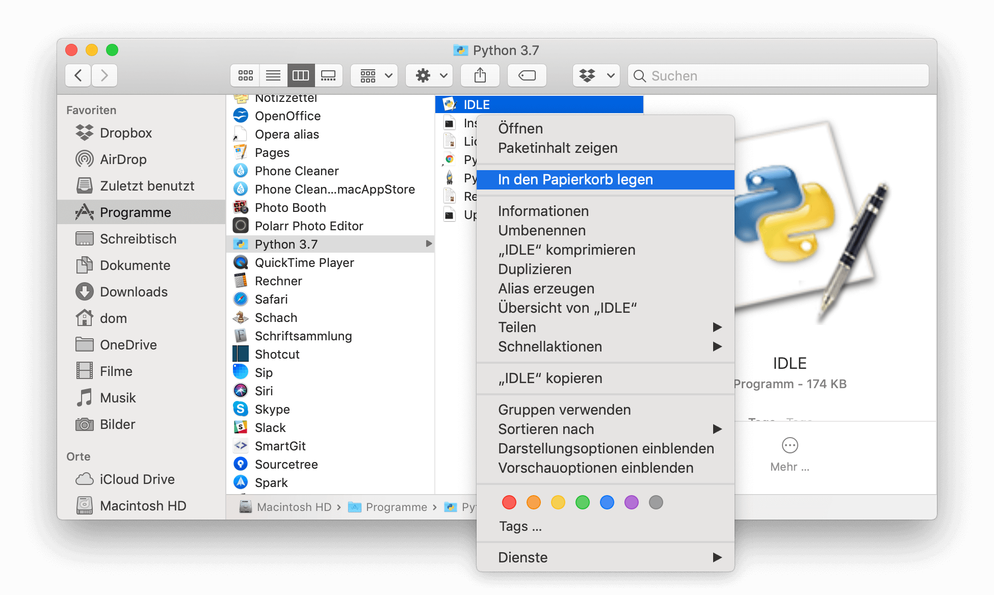Viewport: 994px width, 595px height.
Task: Choose In den Papierkorb legen
Action: [575, 179]
